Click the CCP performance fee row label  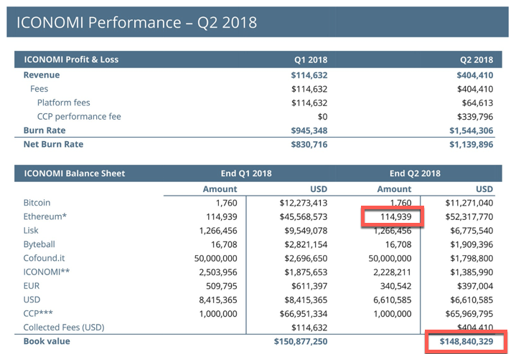[79, 117]
